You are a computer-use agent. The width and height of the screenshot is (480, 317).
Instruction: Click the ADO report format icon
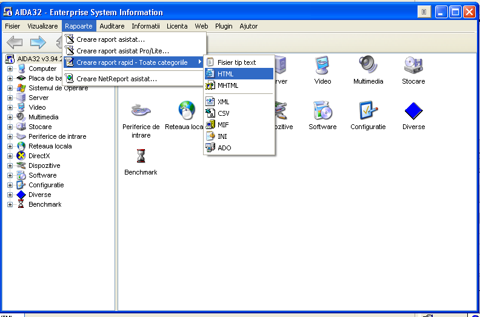210,148
